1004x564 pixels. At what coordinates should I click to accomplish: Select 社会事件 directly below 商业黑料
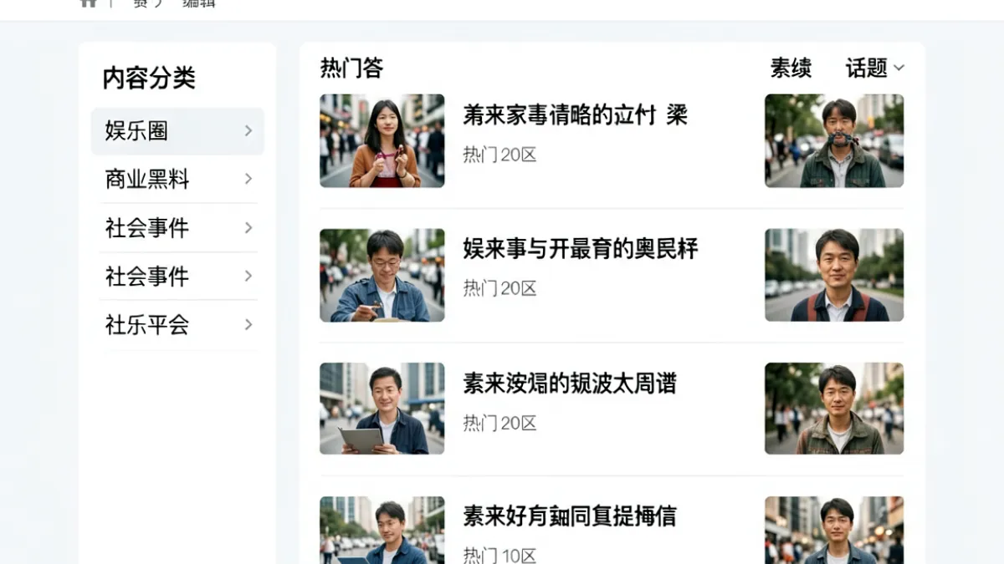[x=177, y=228]
